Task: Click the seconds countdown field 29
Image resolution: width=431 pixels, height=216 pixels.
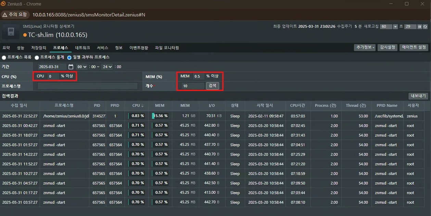Action: pyautogui.click(x=410, y=27)
